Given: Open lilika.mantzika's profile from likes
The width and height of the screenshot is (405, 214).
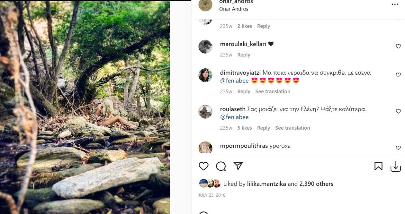Looking at the screenshot, I should coord(266,184).
